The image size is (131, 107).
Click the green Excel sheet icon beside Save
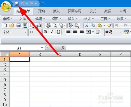25,25
